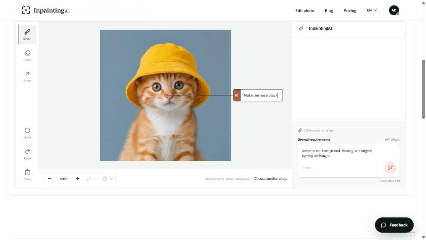Redo the last edit
This screenshot has width=426, height=240.
pyautogui.click(x=27, y=154)
